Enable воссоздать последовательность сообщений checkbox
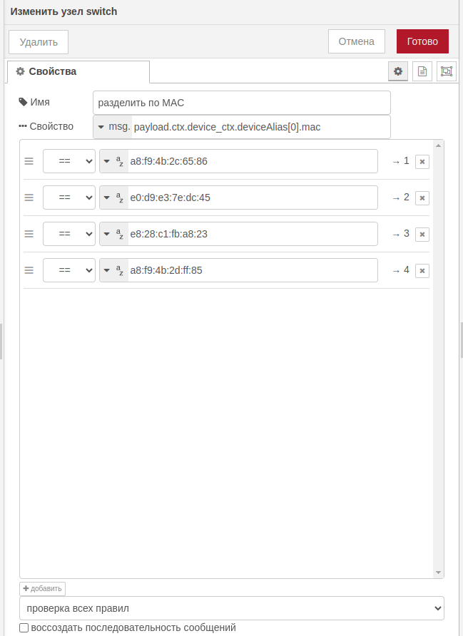 click(x=24, y=628)
